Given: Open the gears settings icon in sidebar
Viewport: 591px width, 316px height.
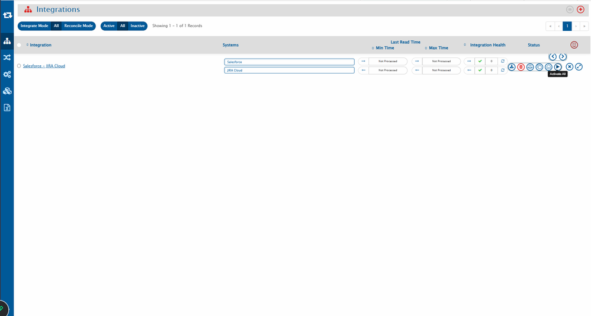Looking at the screenshot, I should pyautogui.click(x=7, y=74).
